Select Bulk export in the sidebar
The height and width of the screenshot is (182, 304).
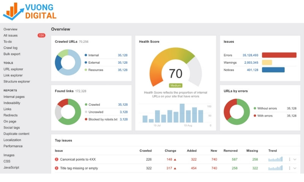[12, 54]
